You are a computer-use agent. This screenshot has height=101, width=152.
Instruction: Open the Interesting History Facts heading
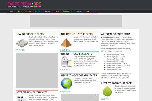coord(77,34)
